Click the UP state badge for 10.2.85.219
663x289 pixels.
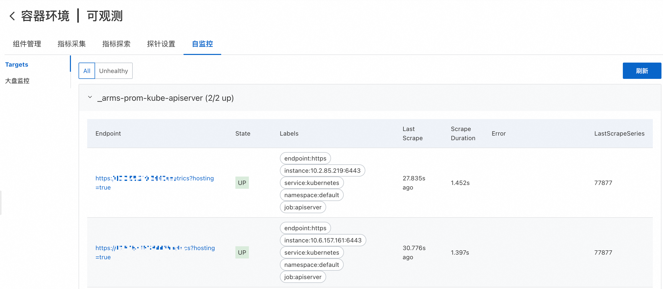pos(242,183)
